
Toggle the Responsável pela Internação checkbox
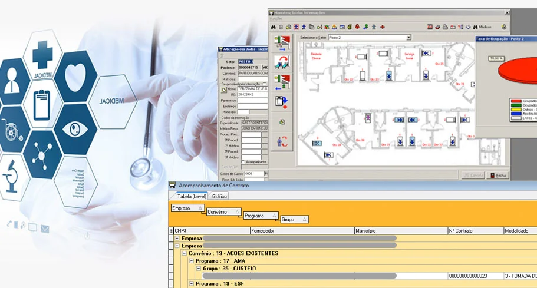coord(265,84)
